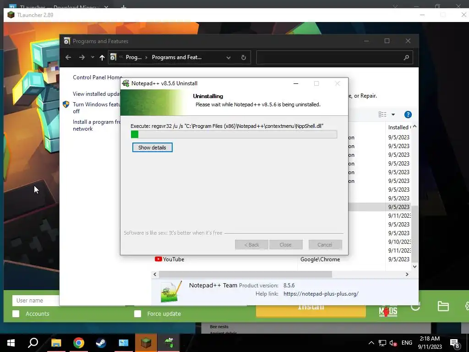Open Steam from taskbar

point(101,343)
